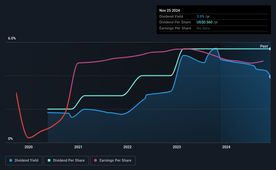Click the No data earnings value

(x=203, y=28)
